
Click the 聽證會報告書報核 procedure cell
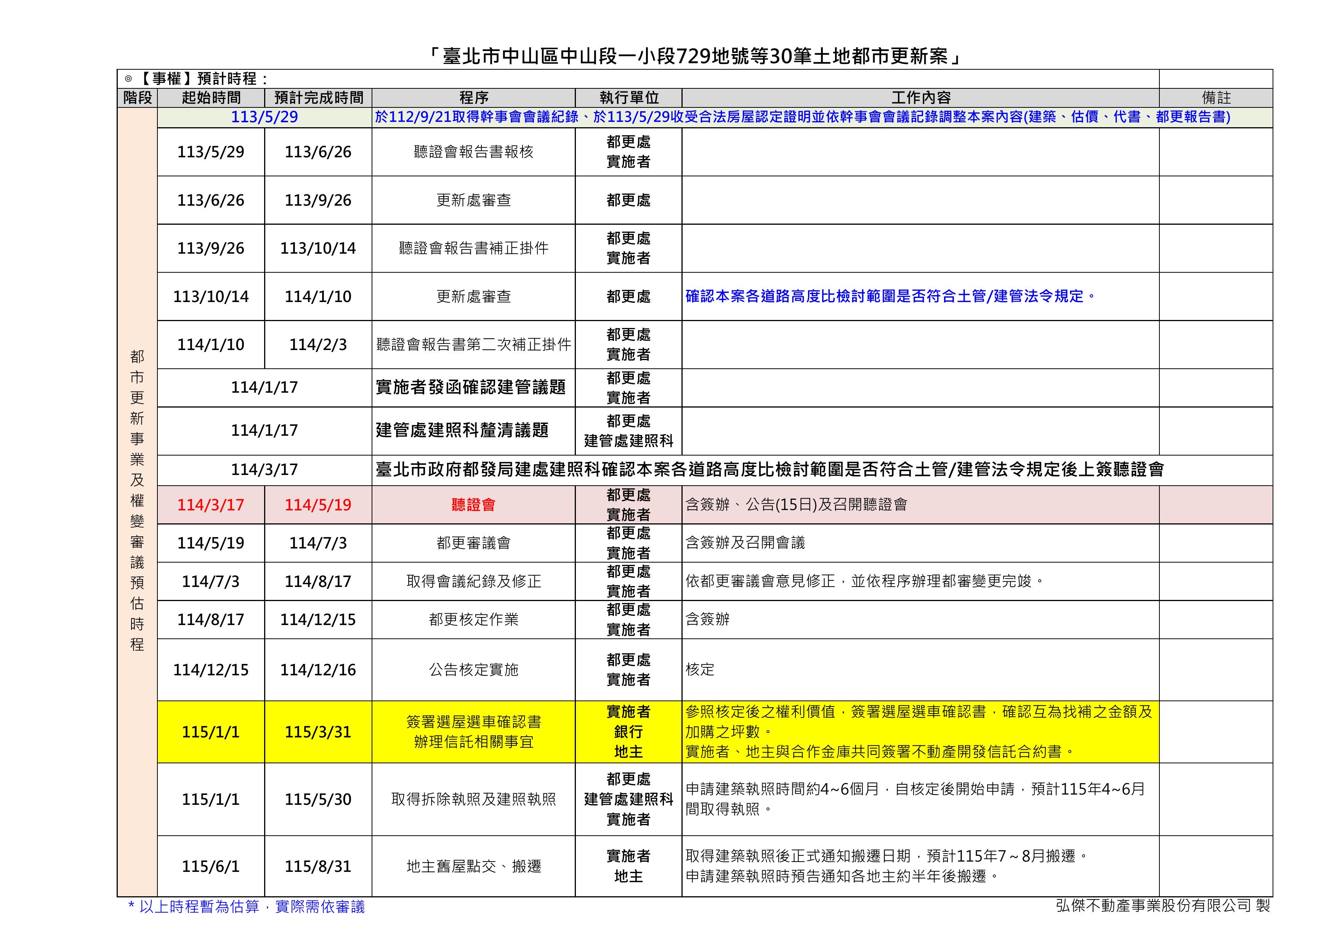[x=473, y=152]
